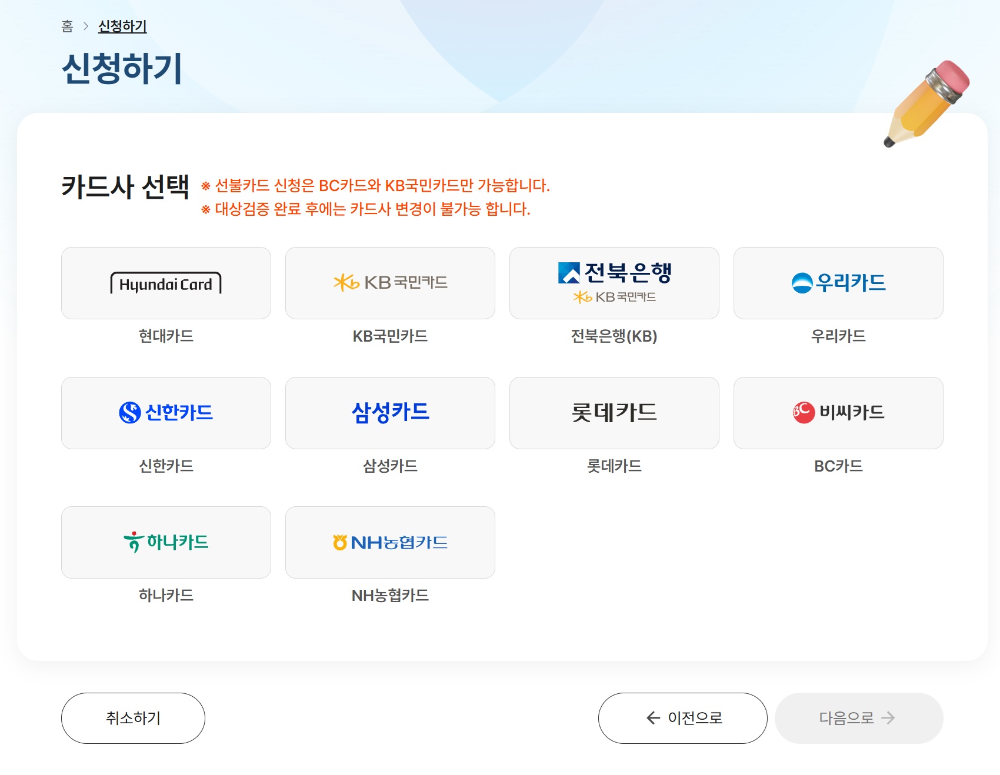Click the 이전으로 previous button
This screenshot has height=775, width=1000.
point(682,717)
